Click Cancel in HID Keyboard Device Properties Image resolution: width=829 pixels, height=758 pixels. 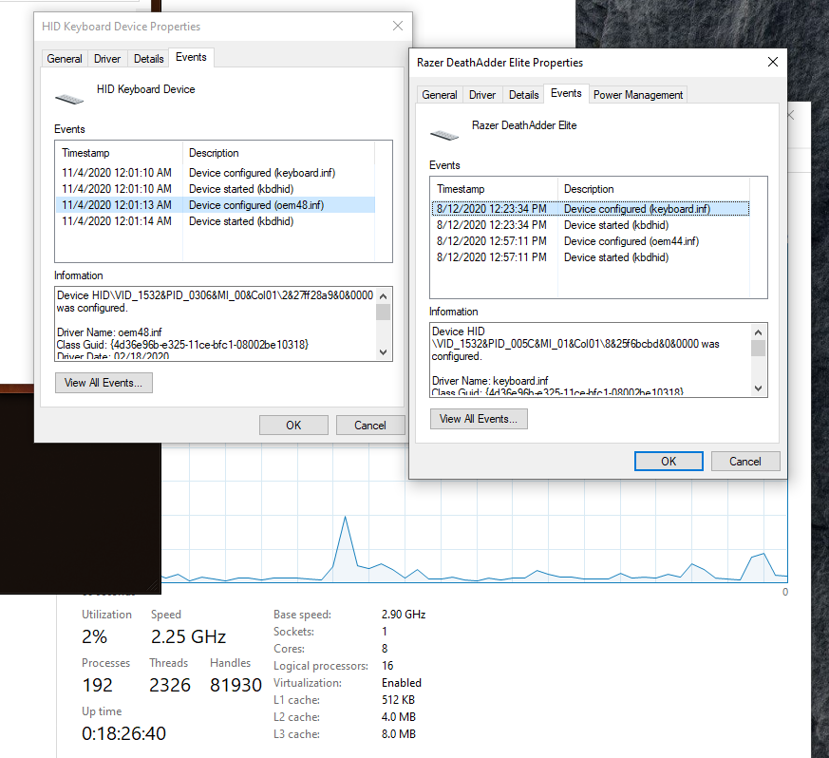370,426
